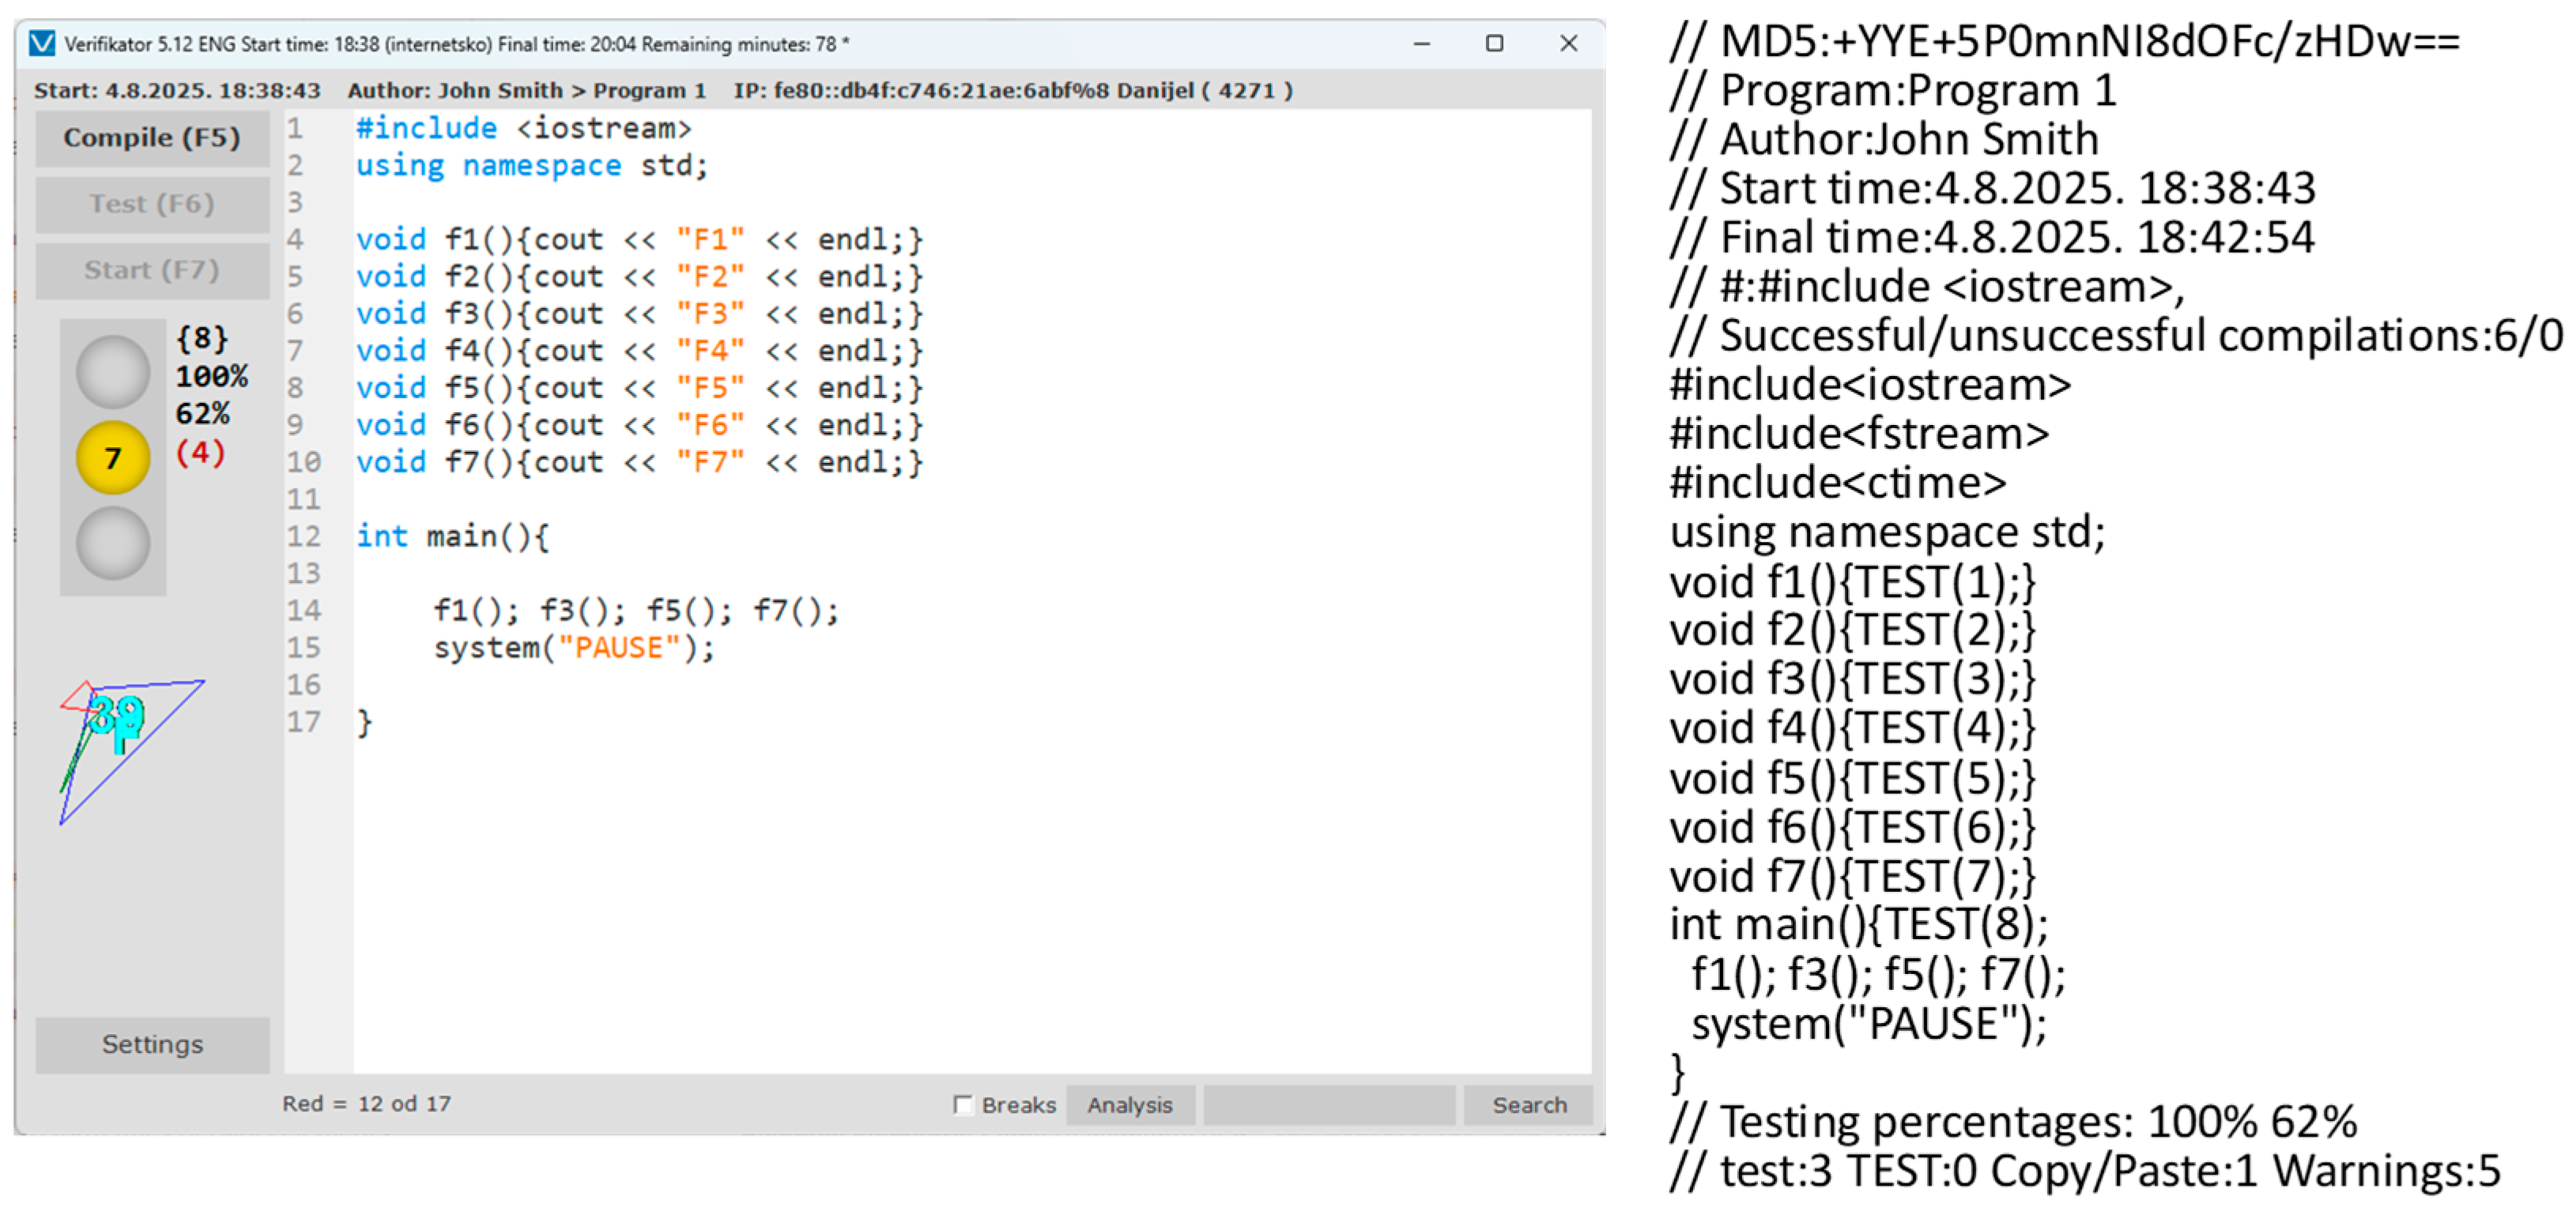The image size is (2576, 1207).
Task: Click the top gray traffic light circle
Action: (113, 372)
